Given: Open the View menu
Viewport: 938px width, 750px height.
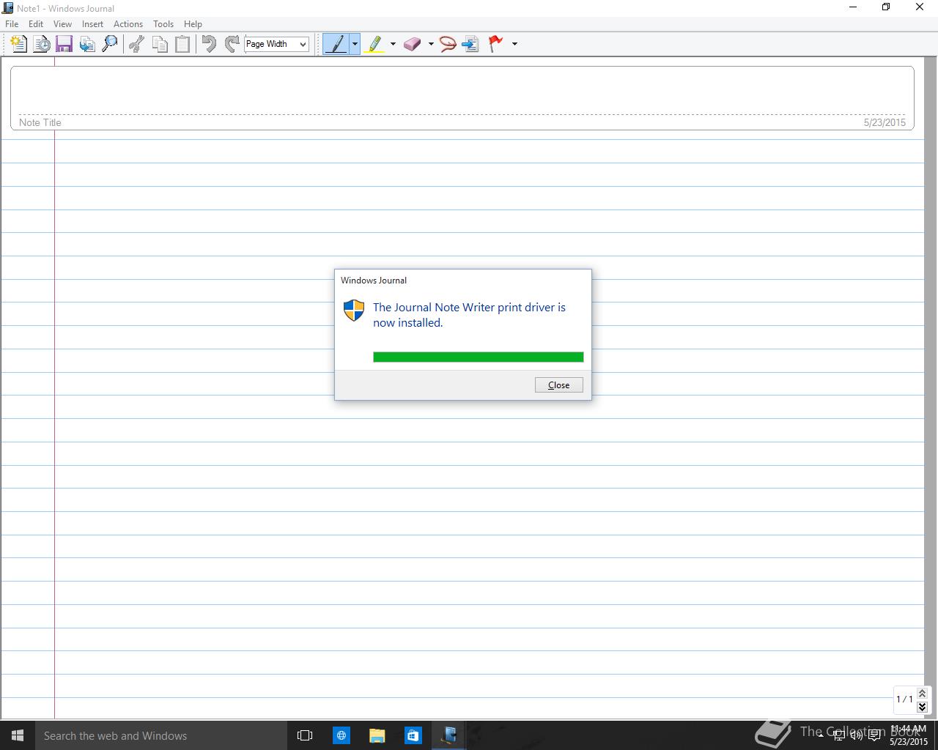Looking at the screenshot, I should pos(62,24).
